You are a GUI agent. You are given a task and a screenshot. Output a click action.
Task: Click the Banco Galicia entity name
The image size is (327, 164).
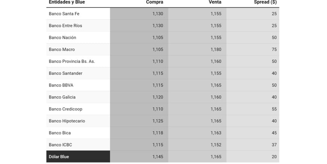click(62, 97)
